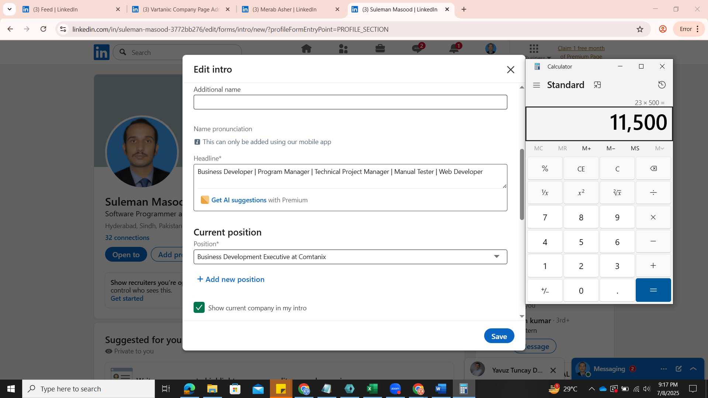Click Calculator decimal point key
Image resolution: width=708 pixels, height=398 pixels.
[x=617, y=290]
